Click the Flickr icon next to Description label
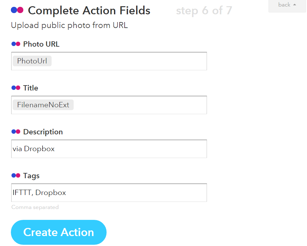Screen dimensions: 307x246 16,132
